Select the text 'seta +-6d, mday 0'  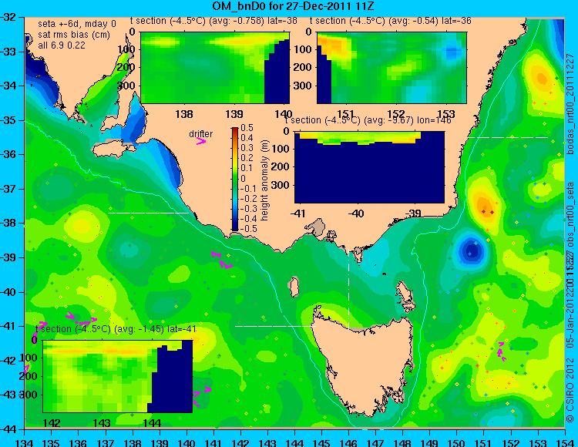coord(76,24)
